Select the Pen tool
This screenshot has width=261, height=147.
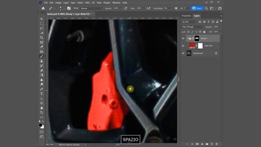[x=42, y=89]
